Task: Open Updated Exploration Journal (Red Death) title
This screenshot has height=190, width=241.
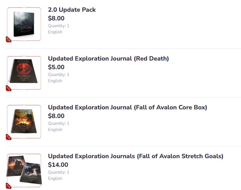Action: click(x=108, y=58)
